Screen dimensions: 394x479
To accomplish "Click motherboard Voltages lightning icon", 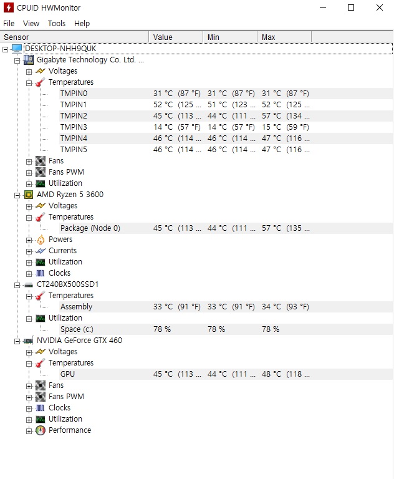I will pos(41,71).
